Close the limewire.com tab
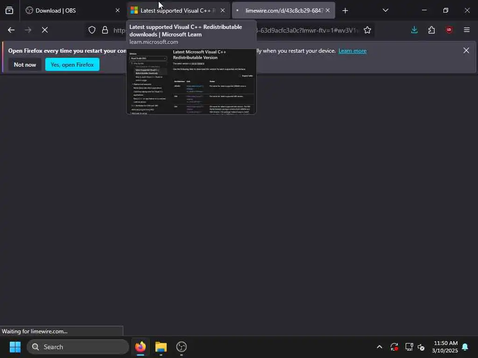The height and width of the screenshot is (358, 478). tap(328, 10)
